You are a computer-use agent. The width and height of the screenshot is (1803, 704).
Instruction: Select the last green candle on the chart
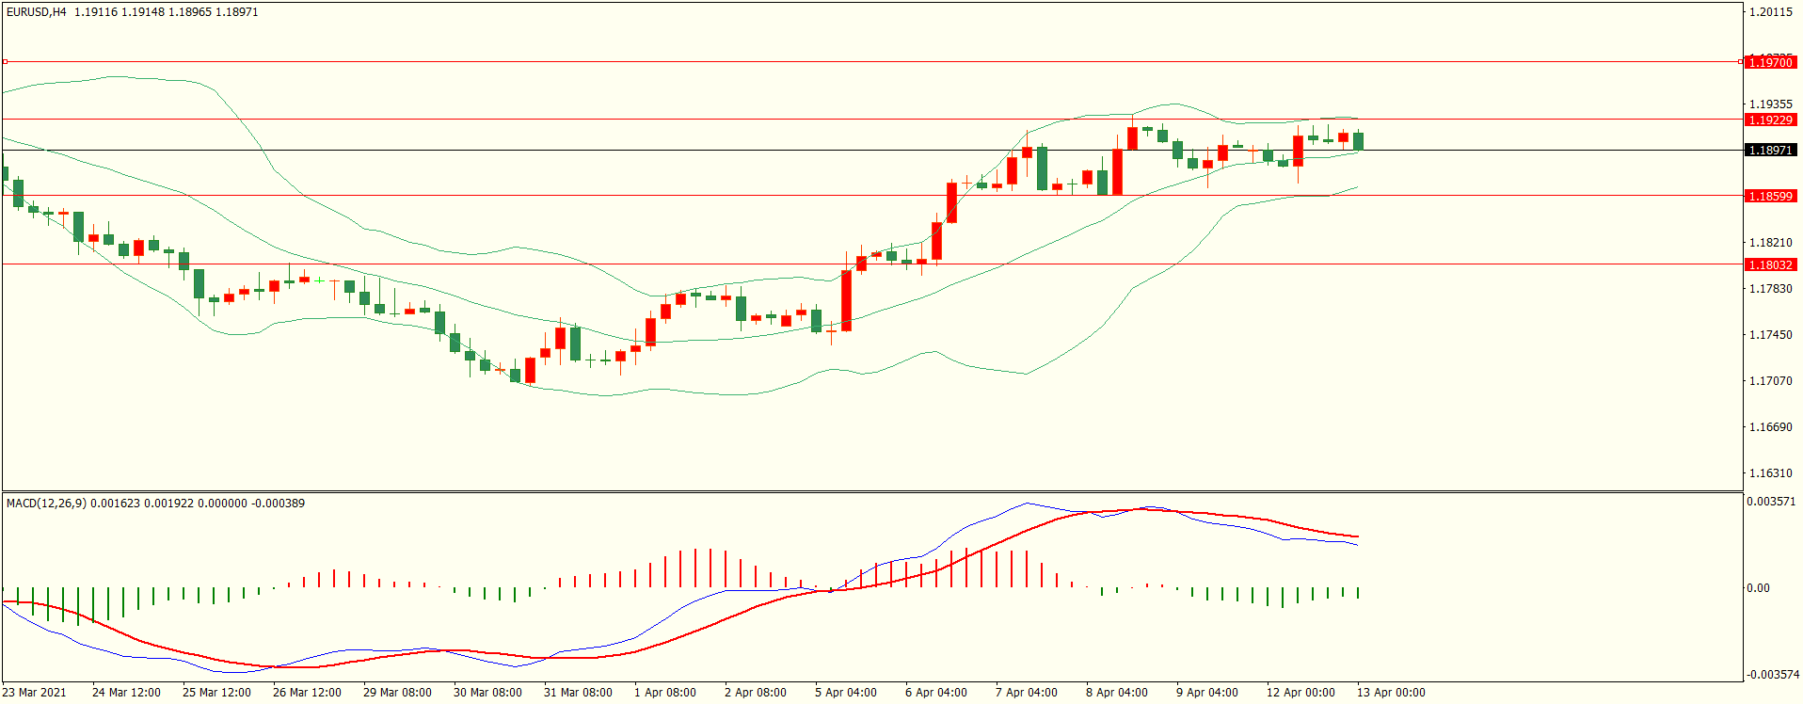[x=1358, y=141]
